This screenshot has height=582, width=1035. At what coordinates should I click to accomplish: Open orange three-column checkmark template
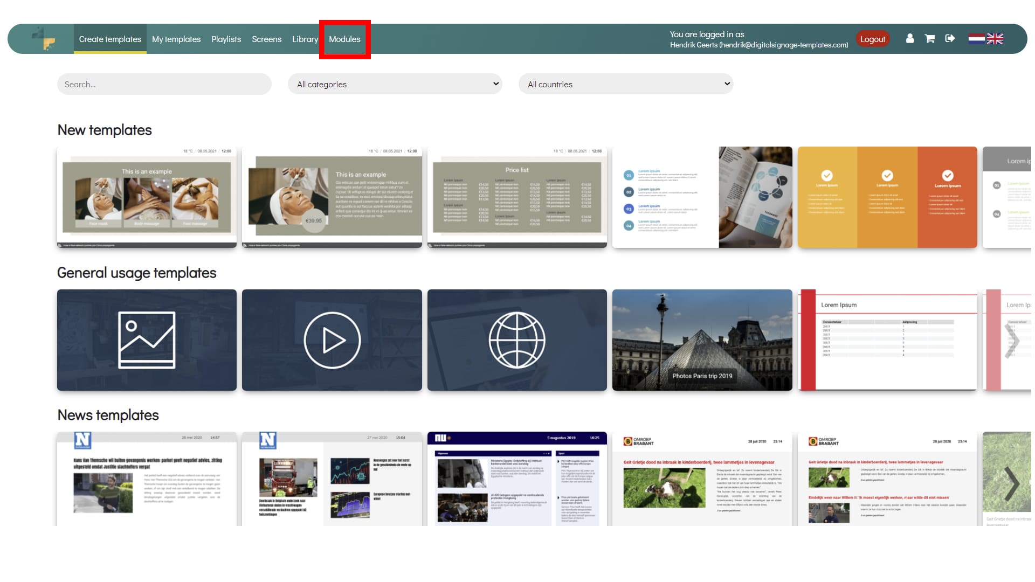[x=887, y=197]
